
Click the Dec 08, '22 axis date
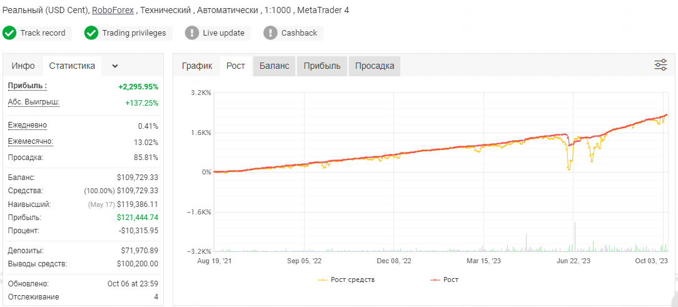click(394, 261)
